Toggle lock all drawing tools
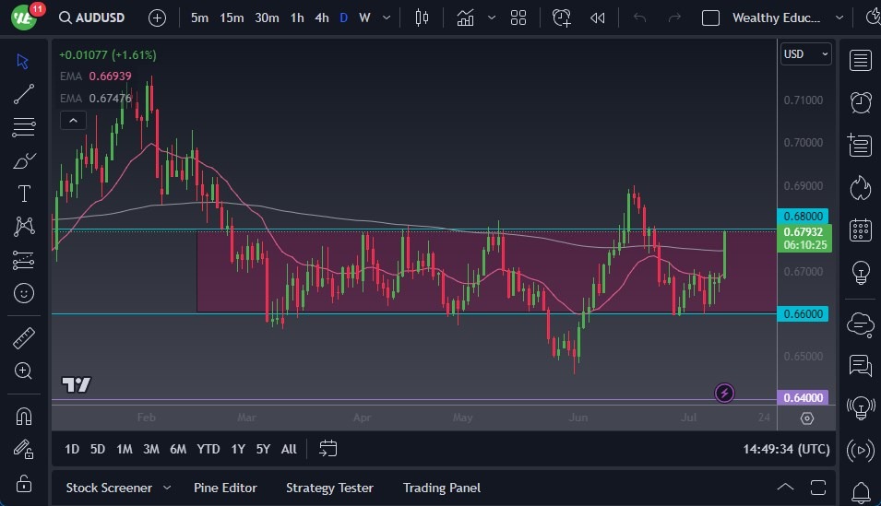The height and width of the screenshot is (506, 881). pos(24,483)
